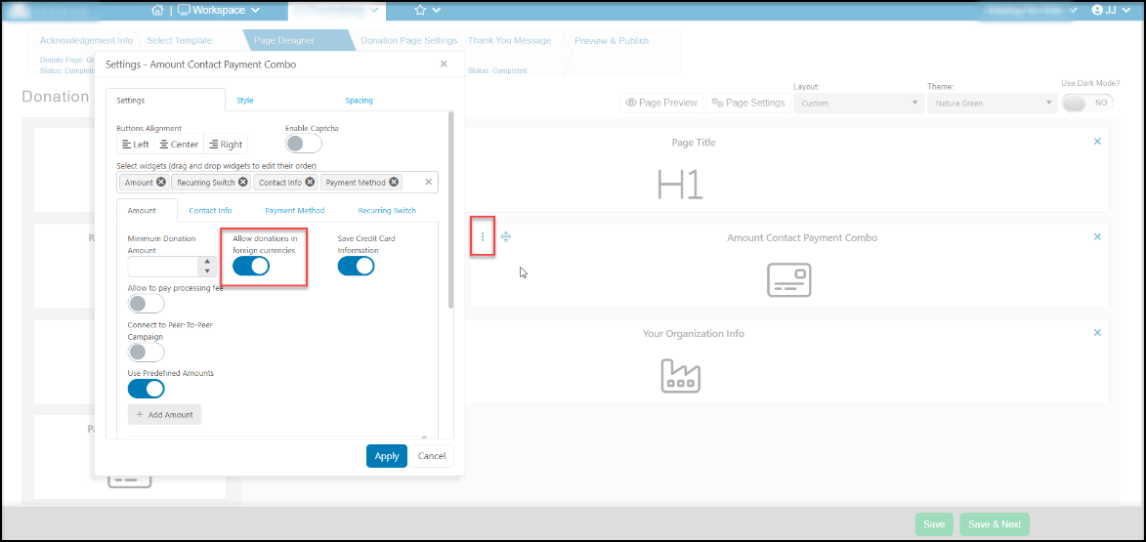Click the Add Amount button
The image size is (1146, 542).
[x=164, y=414]
